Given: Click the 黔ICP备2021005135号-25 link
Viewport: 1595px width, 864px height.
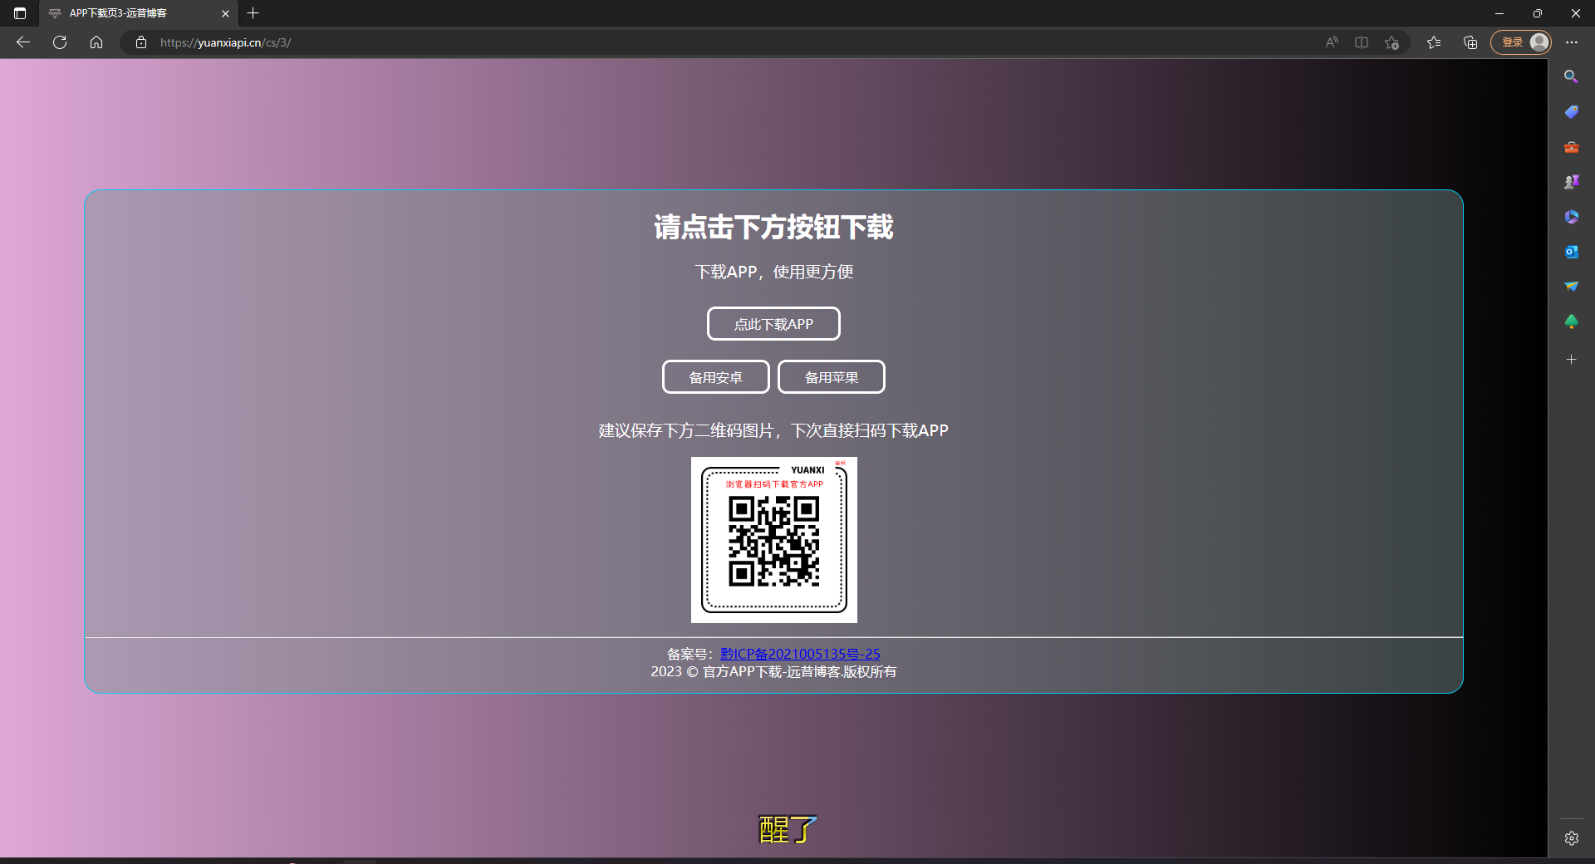Looking at the screenshot, I should click(x=800, y=654).
